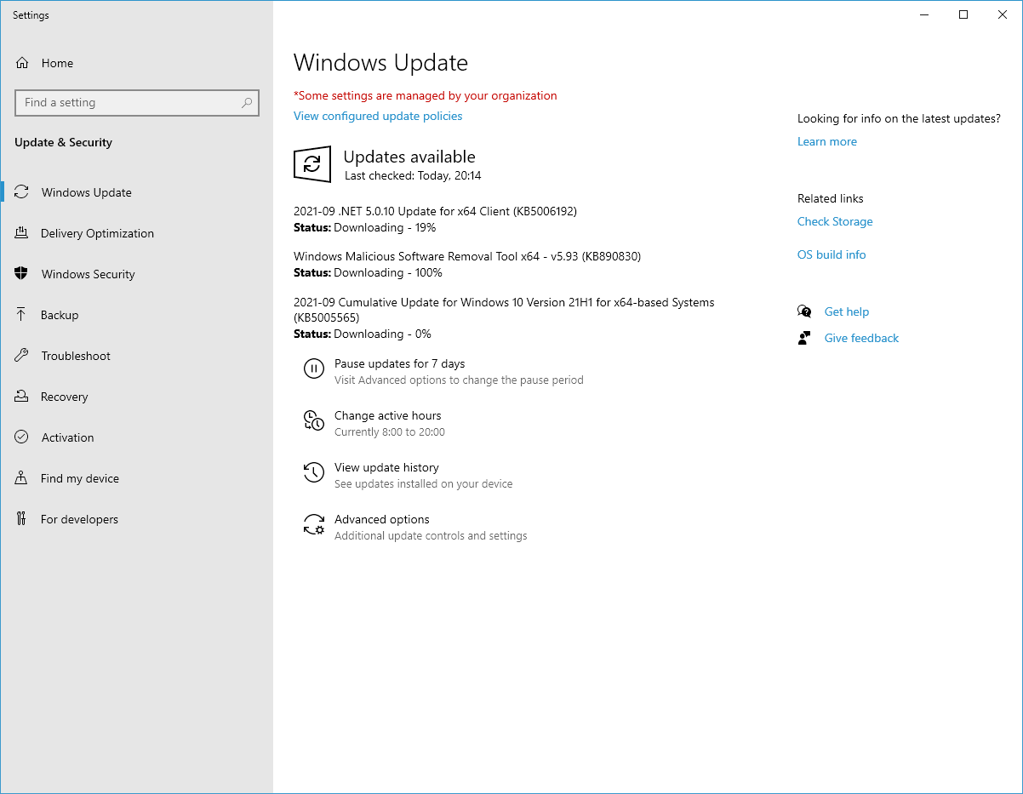The image size is (1023, 794).
Task: Click the Get help link
Action: point(847,311)
